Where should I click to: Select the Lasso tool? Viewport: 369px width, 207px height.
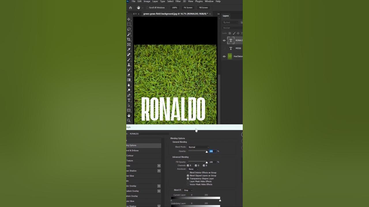(129, 29)
